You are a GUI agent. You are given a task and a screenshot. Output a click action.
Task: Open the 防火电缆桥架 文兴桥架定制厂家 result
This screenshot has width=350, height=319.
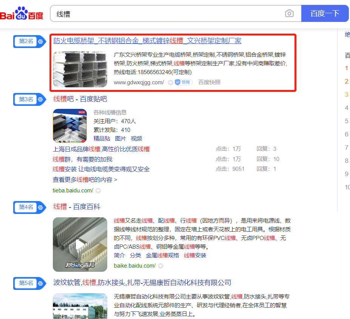[x=147, y=41]
